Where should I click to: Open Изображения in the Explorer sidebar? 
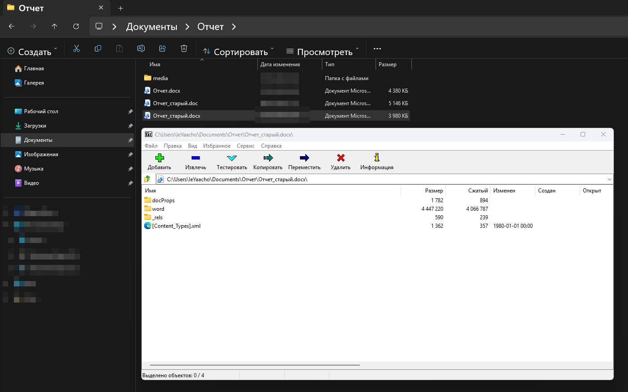point(41,154)
